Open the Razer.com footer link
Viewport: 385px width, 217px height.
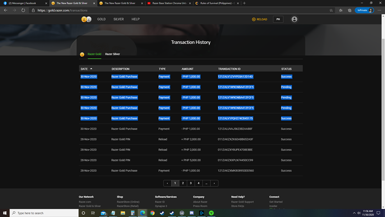pos(85,202)
